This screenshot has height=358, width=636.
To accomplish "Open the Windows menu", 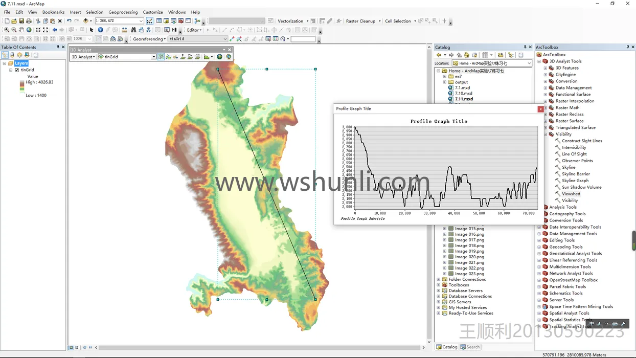I will (177, 12).
